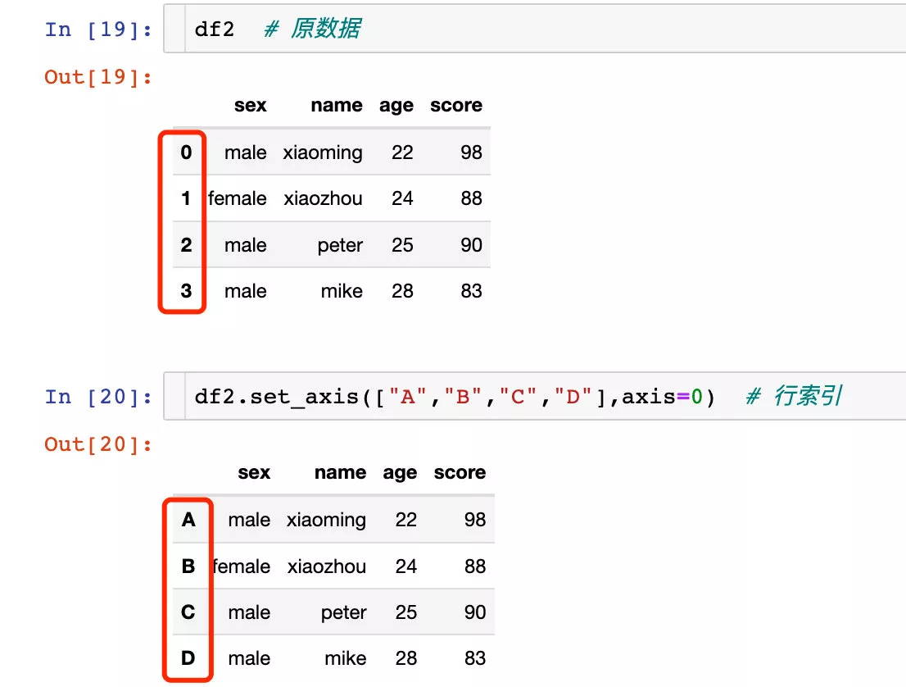The width and height of the screenshot is (906, 687).
Task: Click age 25 in row C
Action: pos(406,612)
